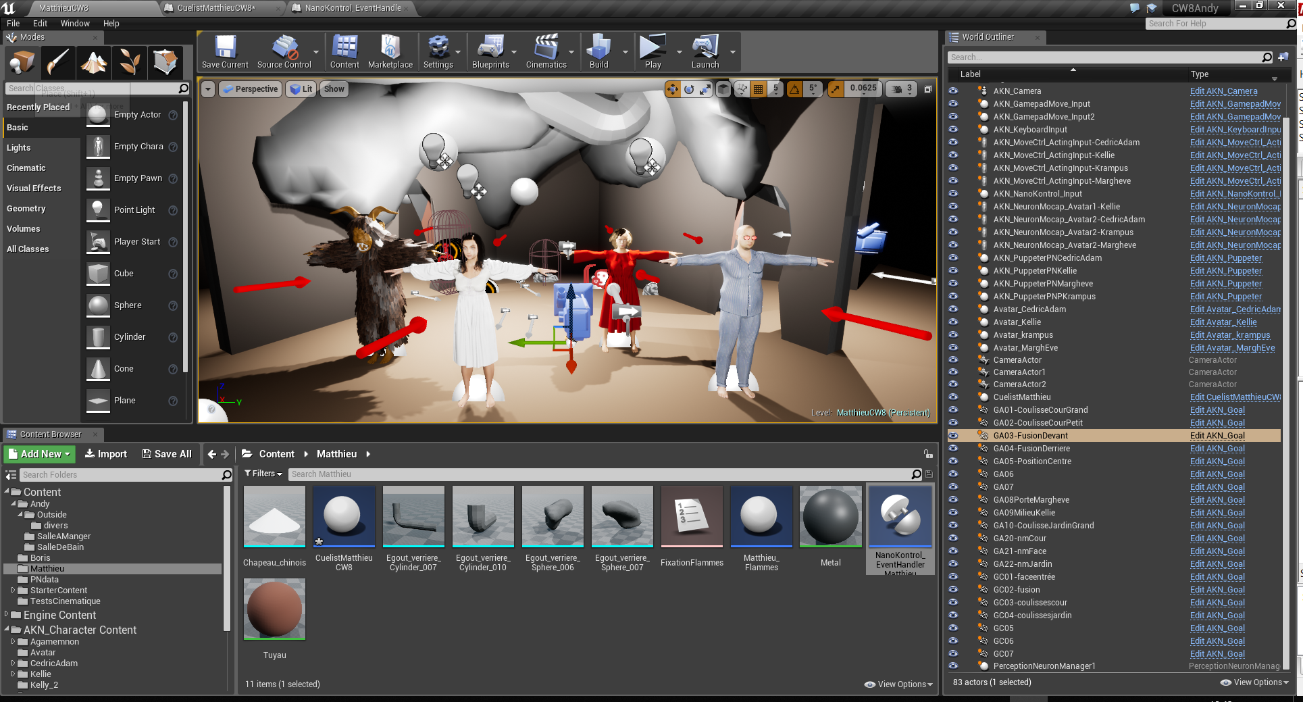Click the Play toolbar icon
This screenshot has width=1303, height=702.
[653, 52]
